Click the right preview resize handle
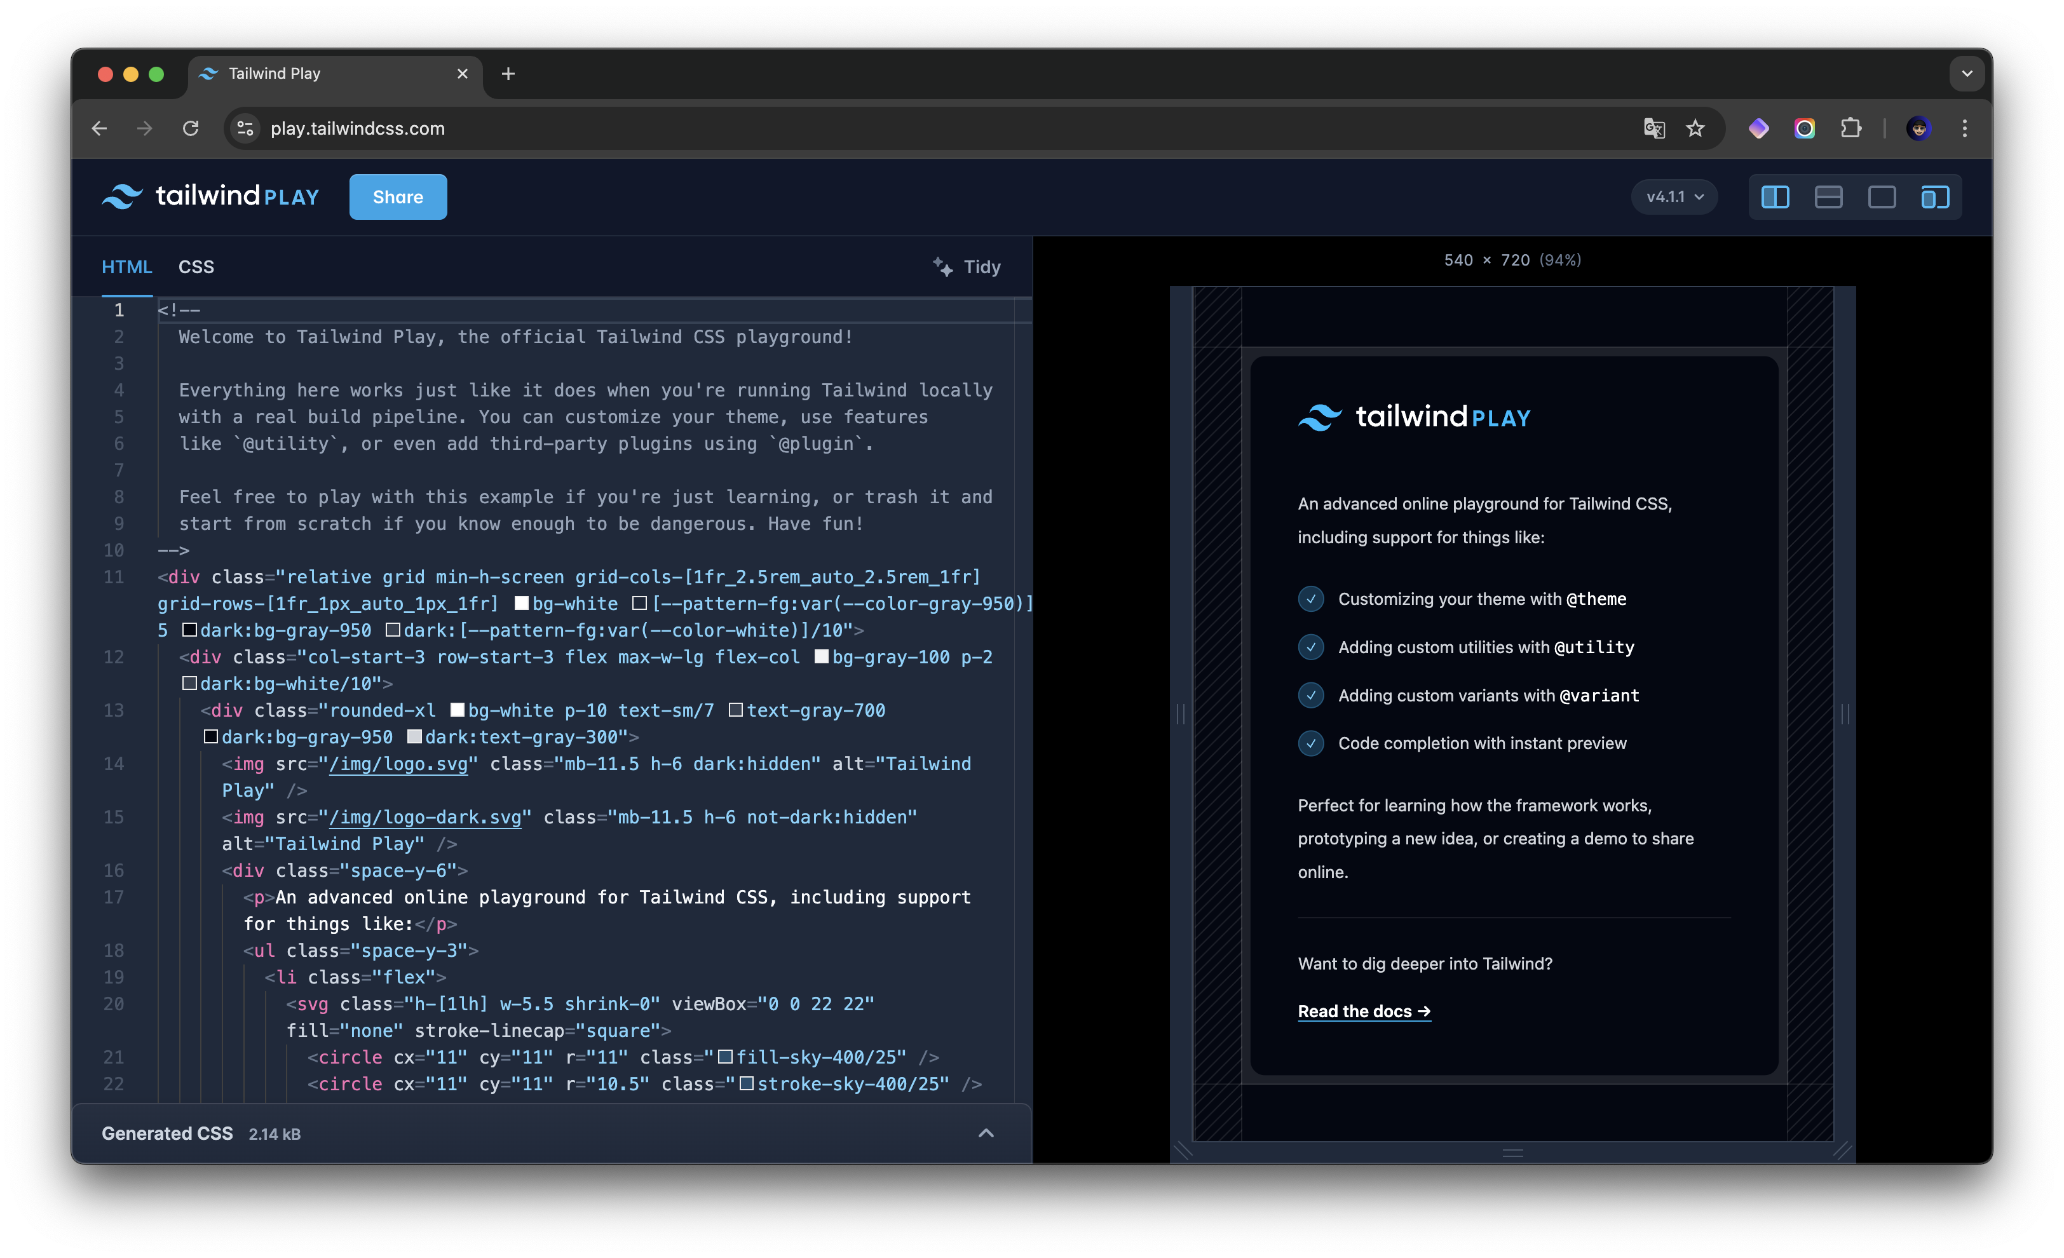 [x=1845, y=714]
